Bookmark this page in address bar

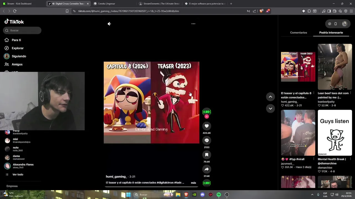click(67, 11)
